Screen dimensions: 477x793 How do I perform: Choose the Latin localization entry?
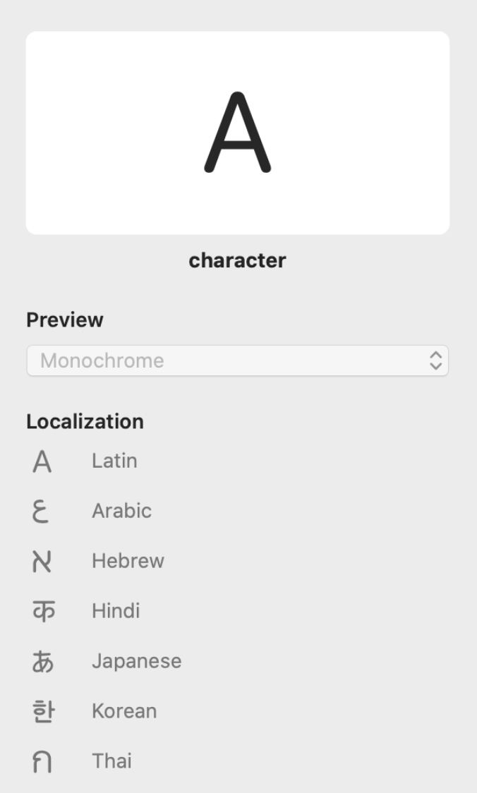[114, 461]
